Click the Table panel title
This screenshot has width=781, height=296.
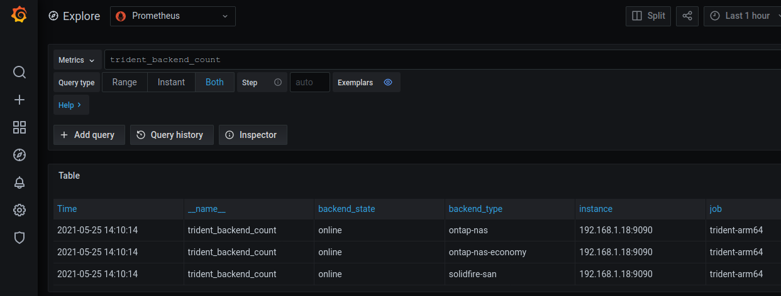(x=69, y=176)
